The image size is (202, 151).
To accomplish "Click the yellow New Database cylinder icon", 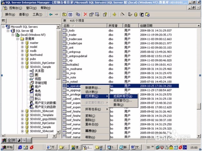I will pyautogui.click(x=136, y=14).
